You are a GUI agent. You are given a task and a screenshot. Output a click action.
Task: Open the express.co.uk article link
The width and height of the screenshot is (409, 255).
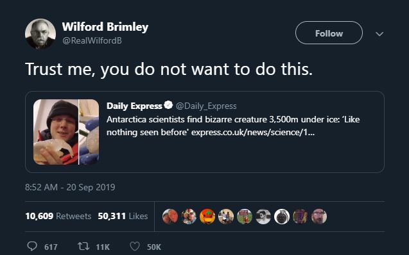tap(253, 133)
